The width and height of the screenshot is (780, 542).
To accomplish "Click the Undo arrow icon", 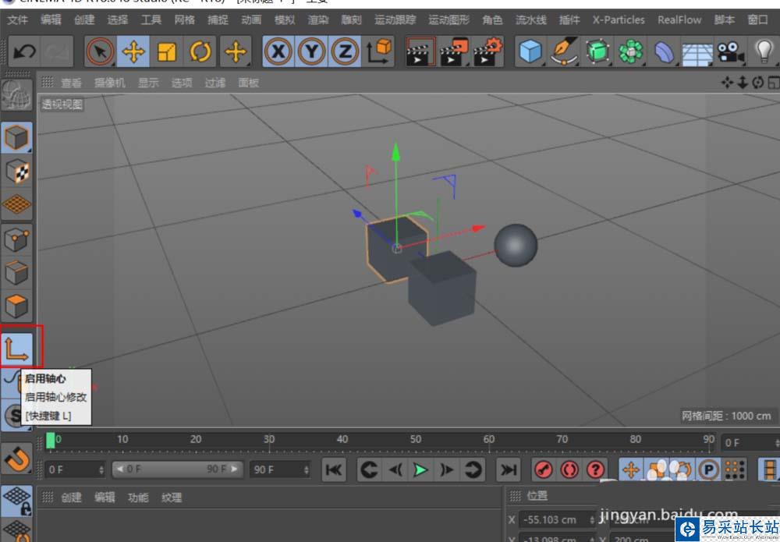I will coord(24,52).
